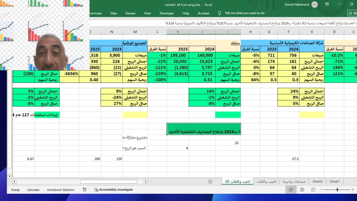The image size is (357, 201).
Task: Select active انابيب وكابلات (2) sheet tab
Action: point(238,181)
